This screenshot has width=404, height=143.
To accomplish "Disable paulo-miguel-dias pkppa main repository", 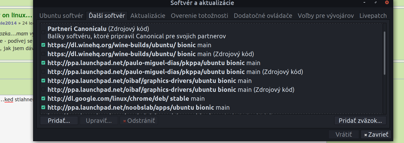I will [x=44, y=63].
